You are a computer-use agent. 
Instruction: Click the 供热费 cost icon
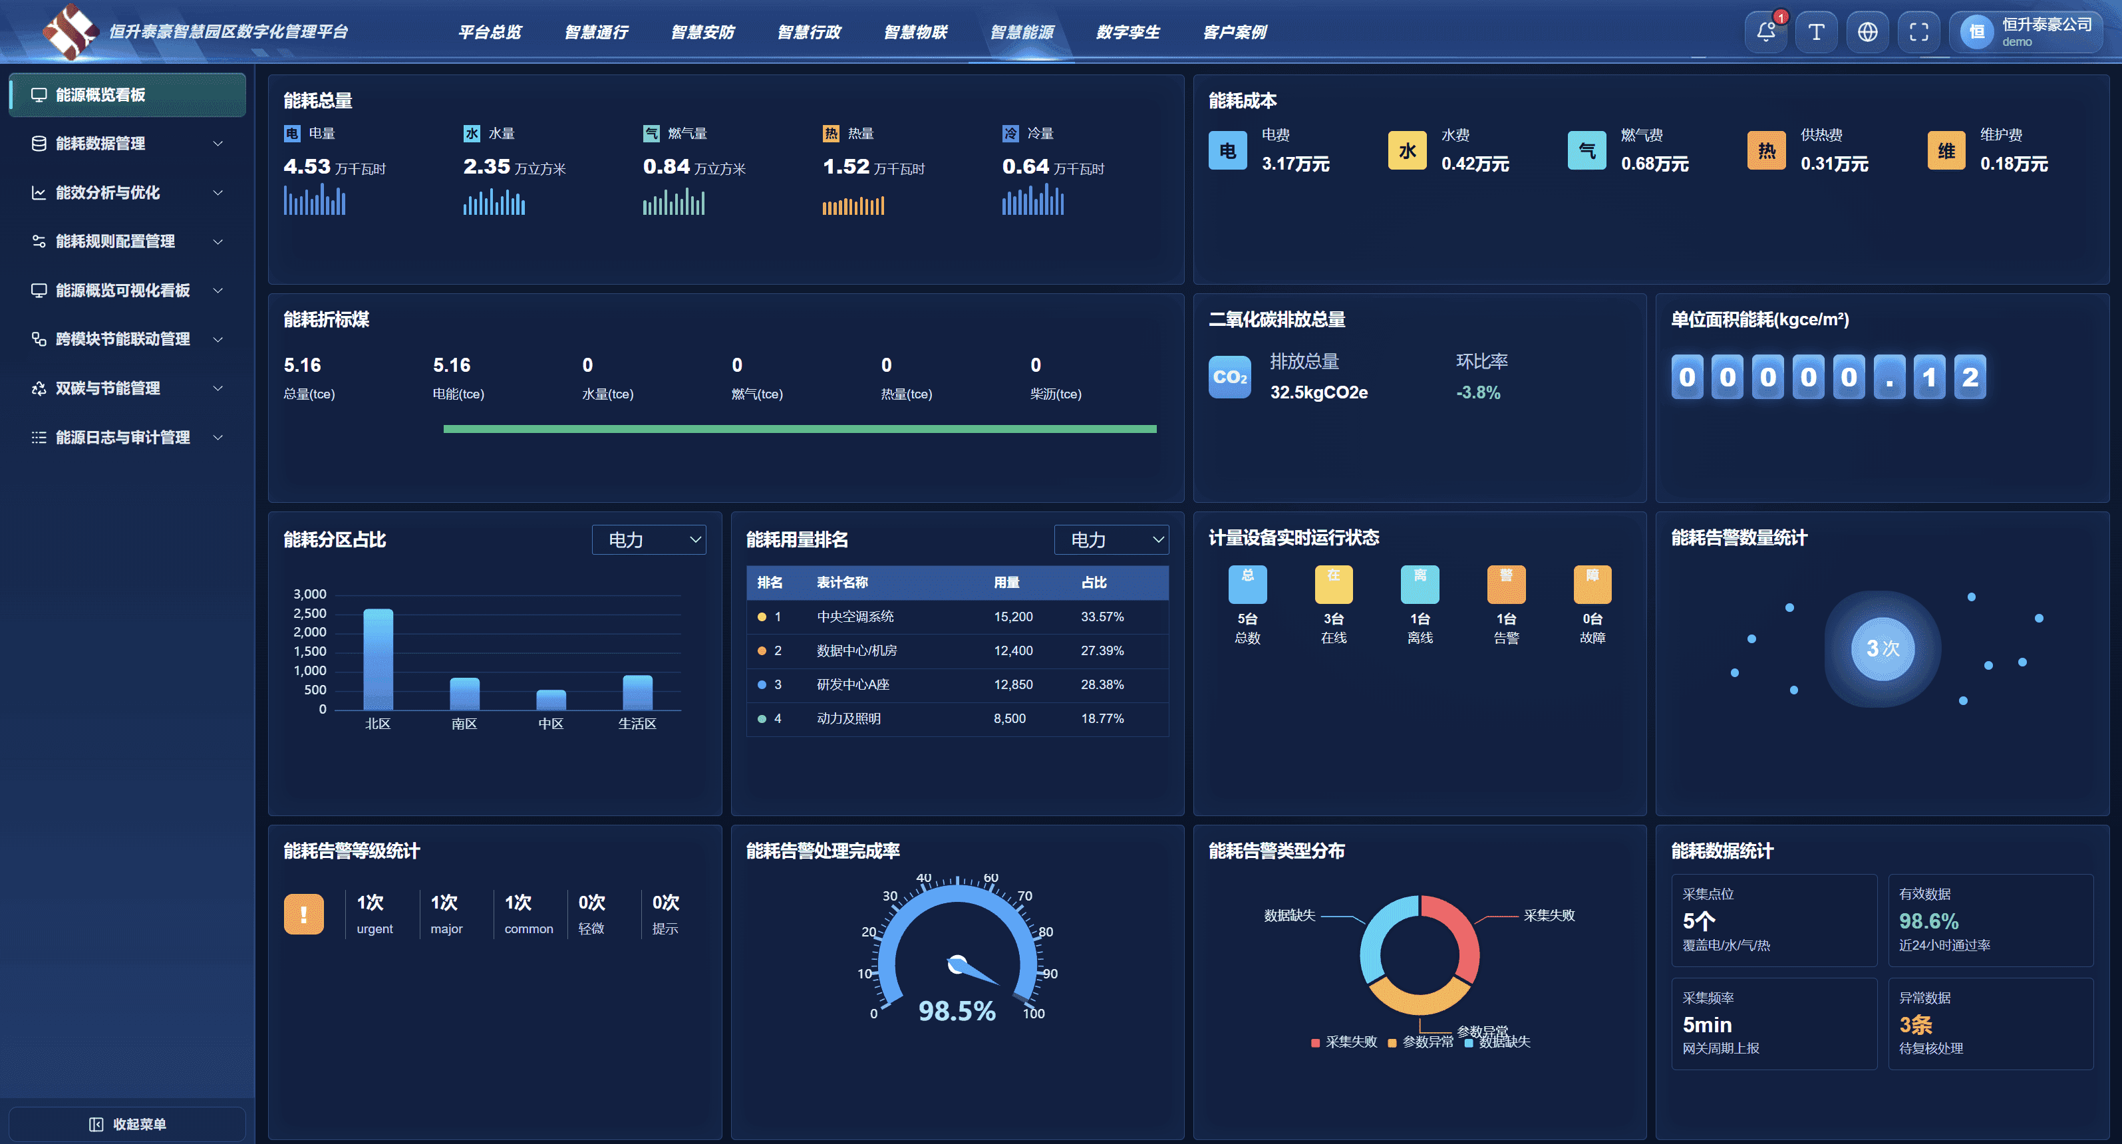1766,150
